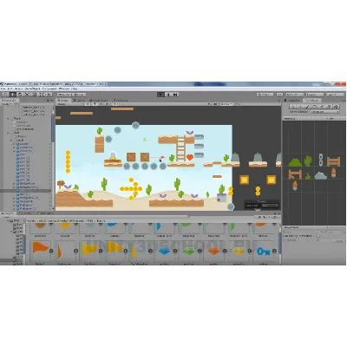Select the tile palette Paintbrush tool

308,107
